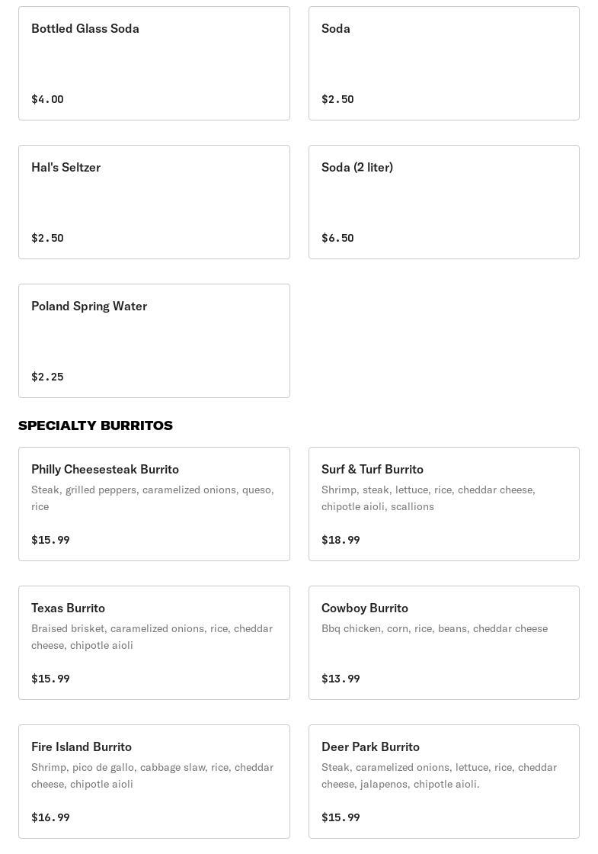Choose Hal's Seltzer from drinks
The image size is (598, 854).
coord(154,202)
